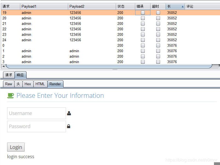Tick the 错误 checkbox for request 0
Screen dimensions: 220x165
pyautogui.click(x=143, y=45)
